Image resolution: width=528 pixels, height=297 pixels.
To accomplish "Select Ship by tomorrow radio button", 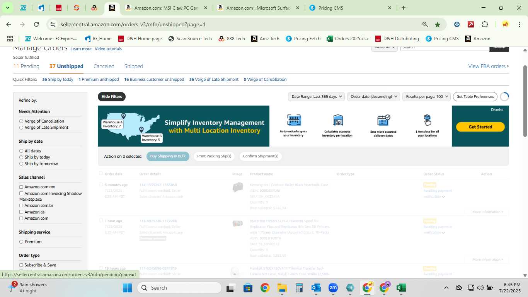I will click(x=21, y=164).
